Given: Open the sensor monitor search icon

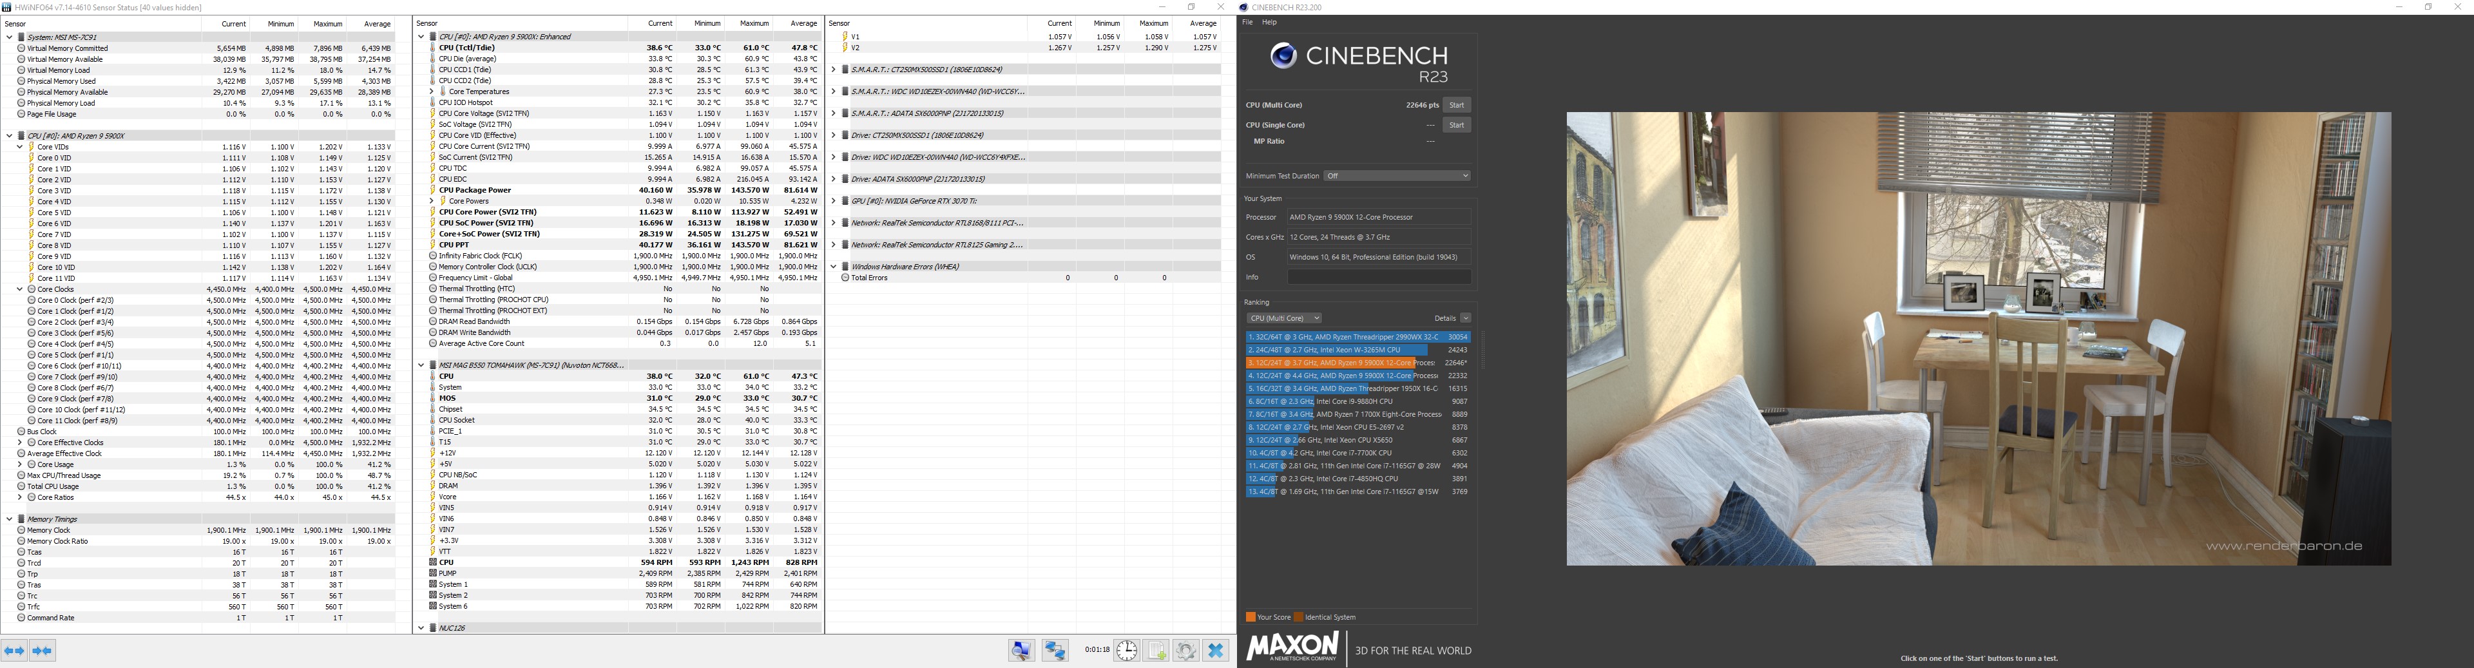Looking at the screenshot, I should pyautogui.click(x=1022, y=651).
